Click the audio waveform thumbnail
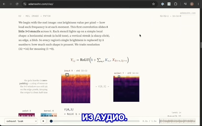The image size is (202, 126). [x=177, y=121]
